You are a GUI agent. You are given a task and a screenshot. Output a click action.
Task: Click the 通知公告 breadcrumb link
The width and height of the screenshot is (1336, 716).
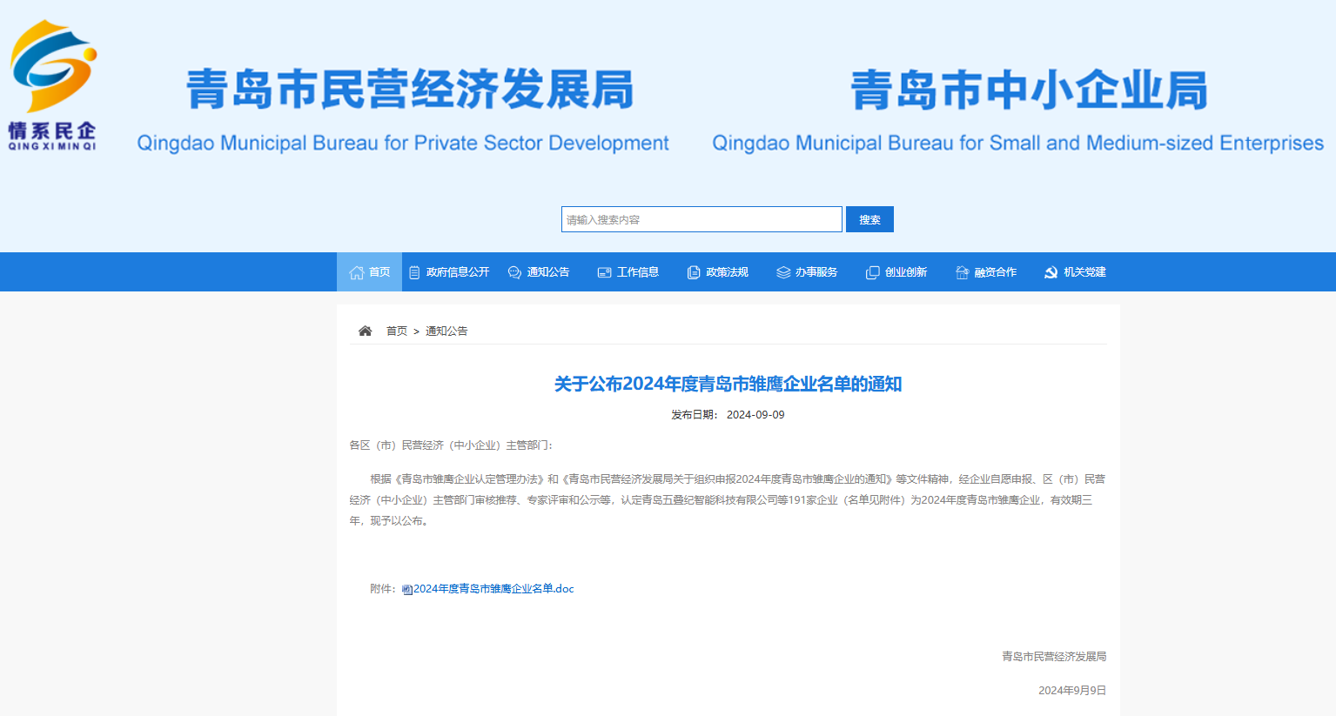click(x=446, y=331)
